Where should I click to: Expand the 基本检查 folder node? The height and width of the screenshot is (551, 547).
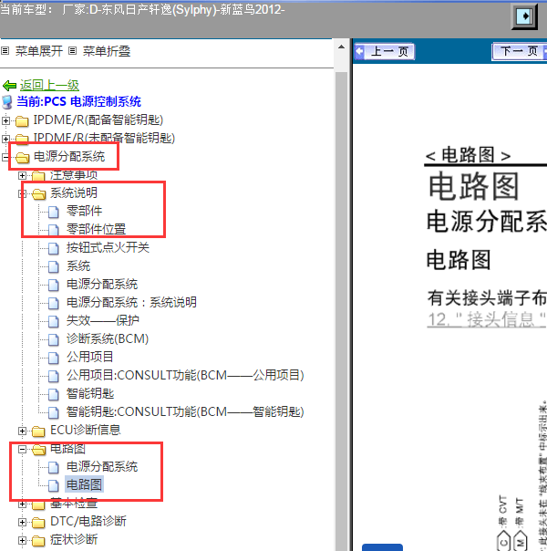coord(22,504)
